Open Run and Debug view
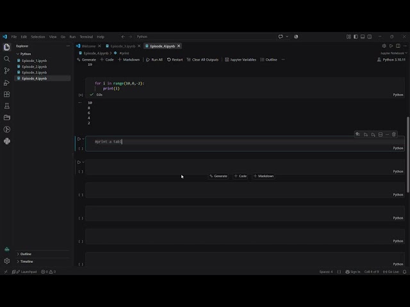Viewport: 410px width, 307px height. pyautogui.click(x=7, y=83)
